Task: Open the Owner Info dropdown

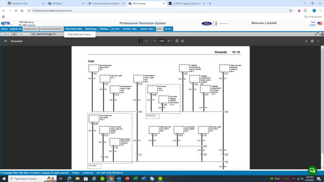Action: [x=147, y=29]
